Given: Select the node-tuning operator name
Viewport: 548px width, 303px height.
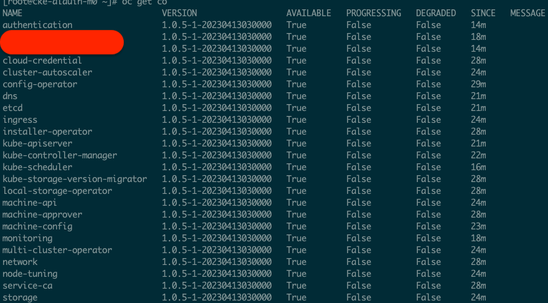Looking at the screenshot, I should (x=30, y=274).
